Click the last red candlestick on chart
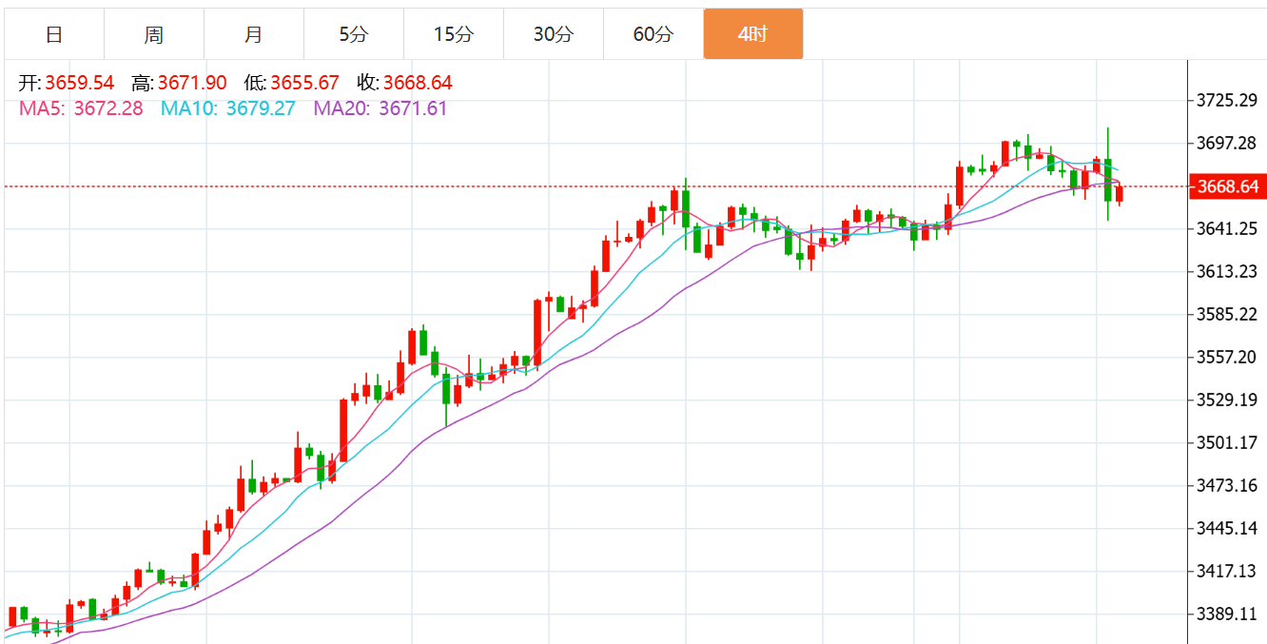Viewport: 1267px width, 644px height. point(1120,194)
